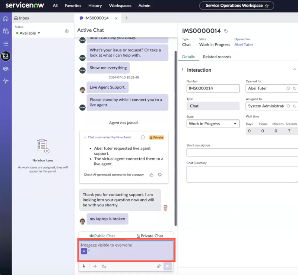Open the Inbox tab

[22, 18]
